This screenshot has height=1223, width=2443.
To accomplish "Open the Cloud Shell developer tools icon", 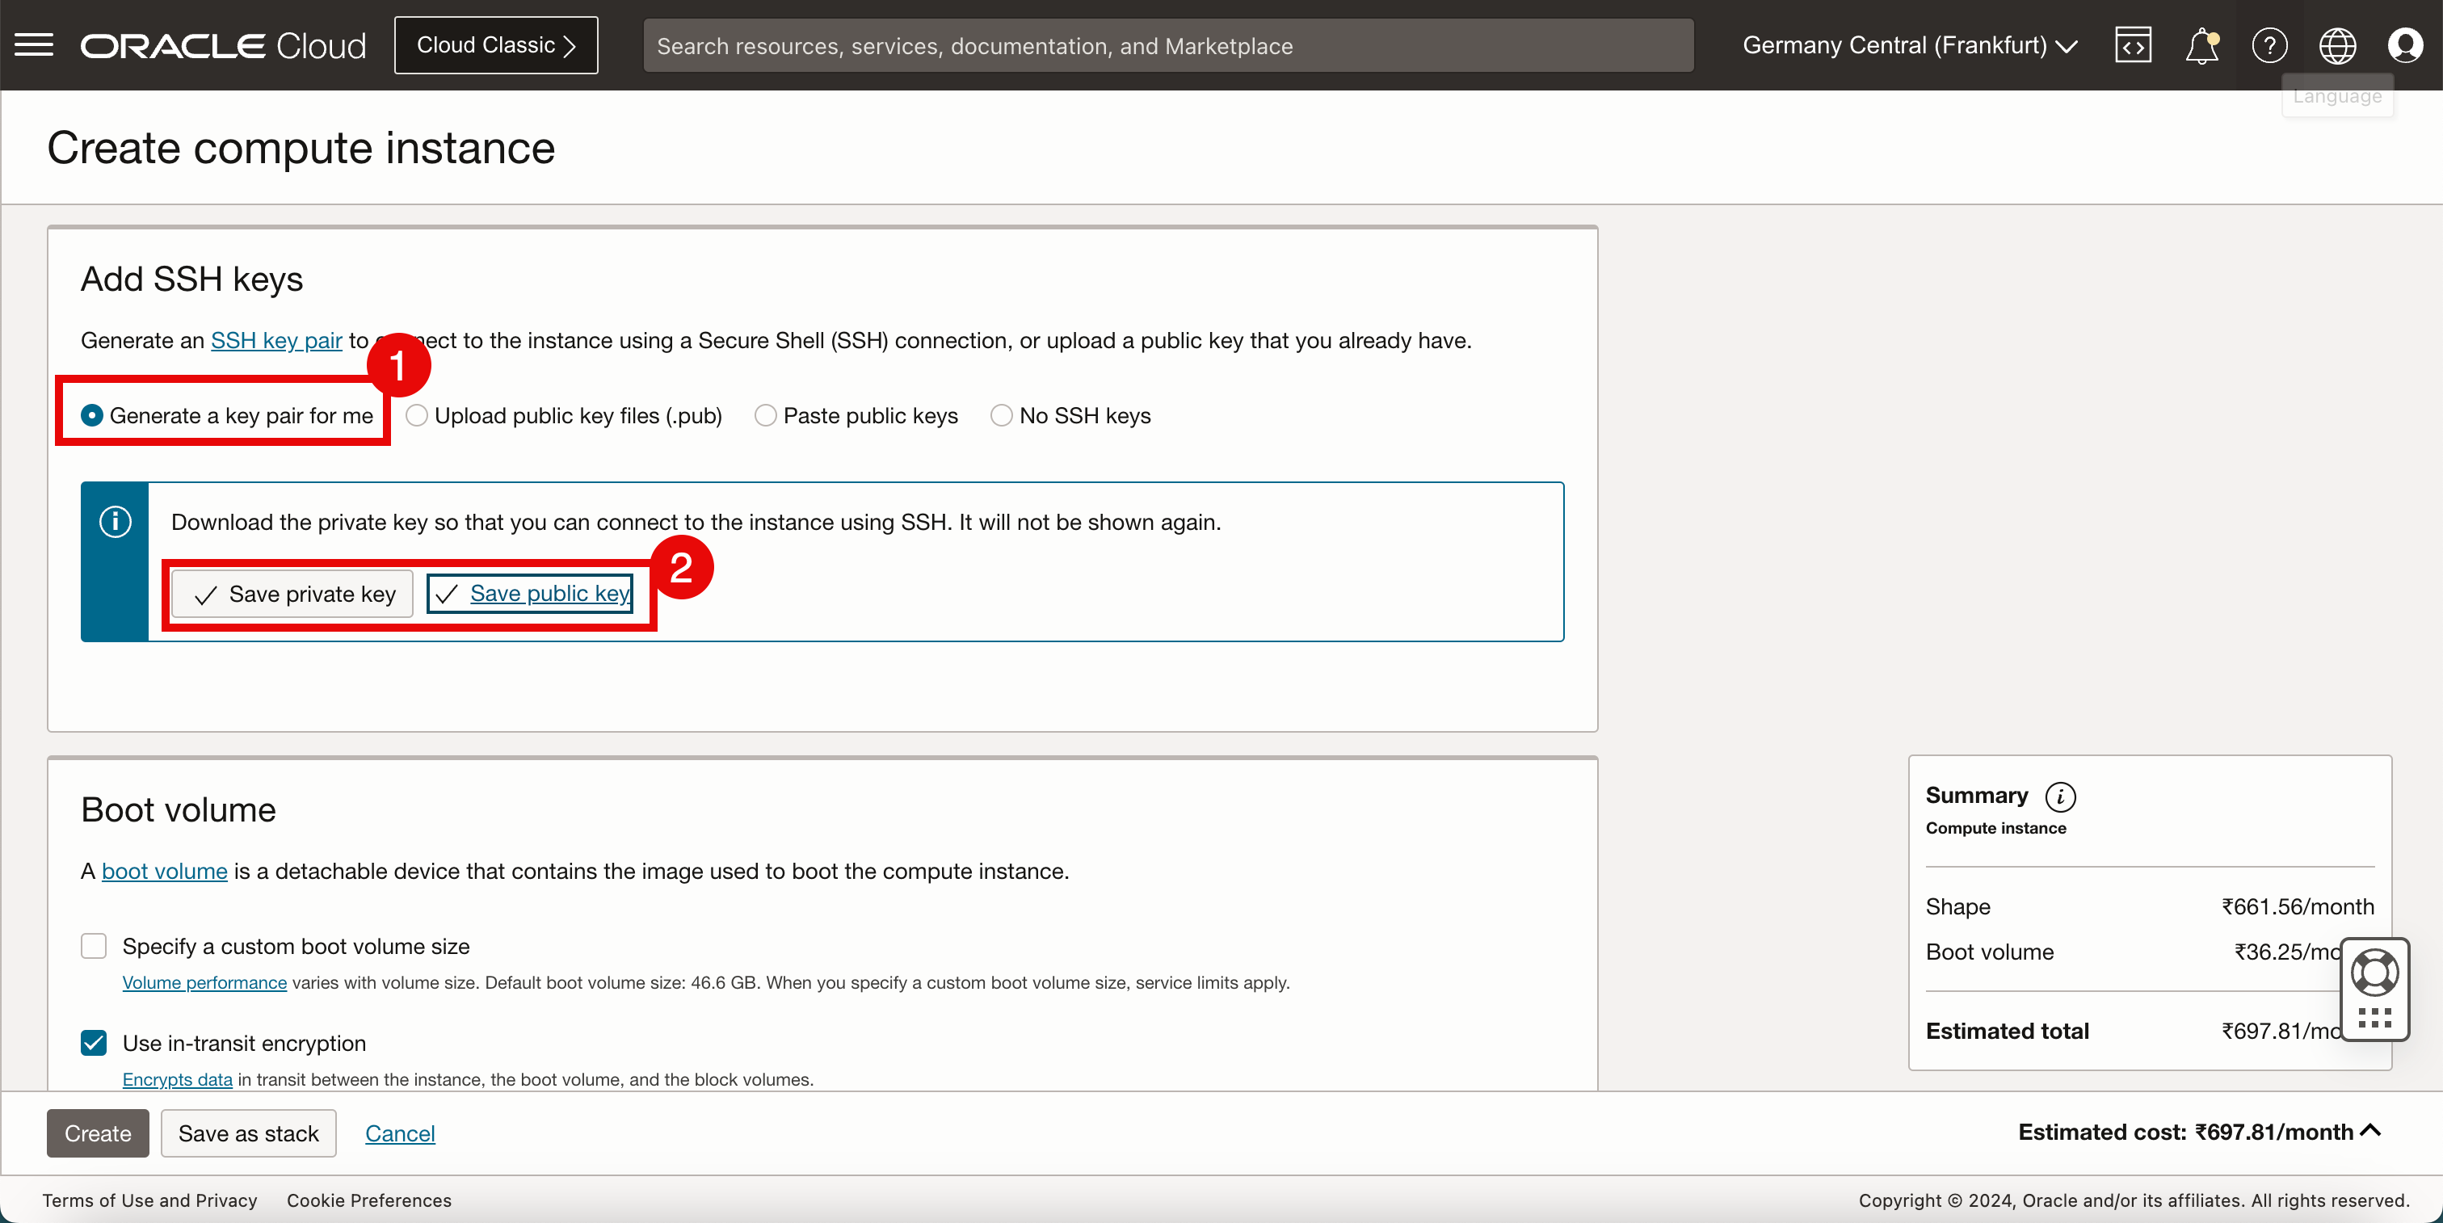I will click(2133, 44).
